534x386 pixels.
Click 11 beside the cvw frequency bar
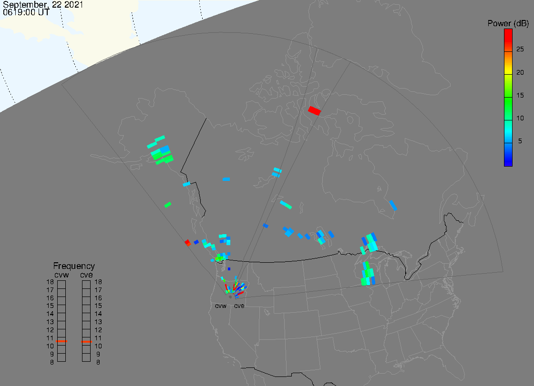click(50, 338)
